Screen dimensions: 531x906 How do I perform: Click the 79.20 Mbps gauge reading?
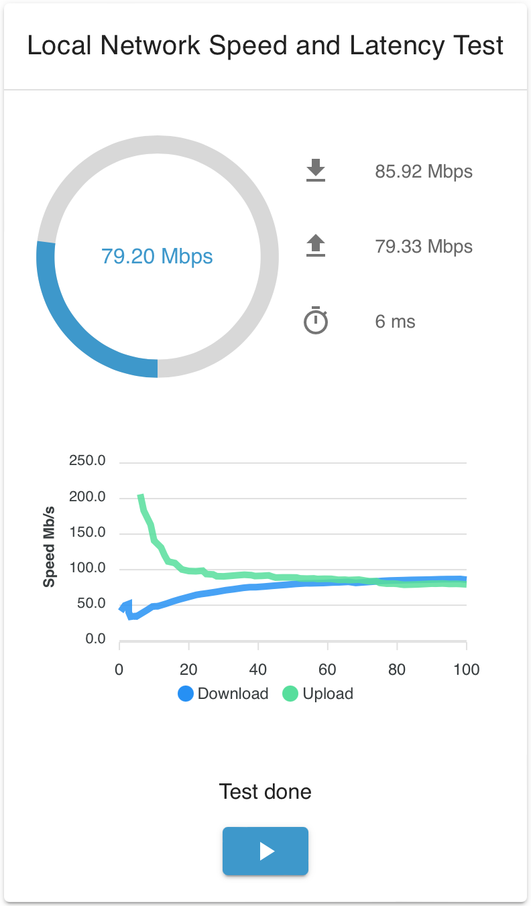pyautogui.click(x=157, y=256)
